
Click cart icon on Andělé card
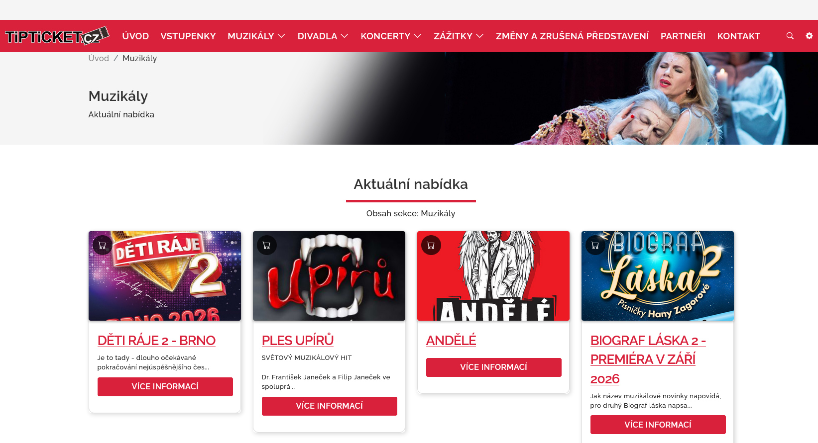coord(431,245)
